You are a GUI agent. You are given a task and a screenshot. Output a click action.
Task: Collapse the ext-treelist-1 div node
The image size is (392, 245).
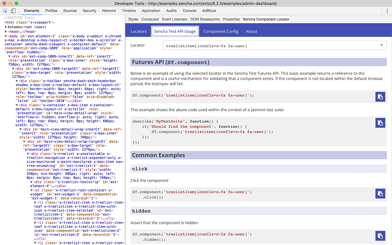point(28,154)
